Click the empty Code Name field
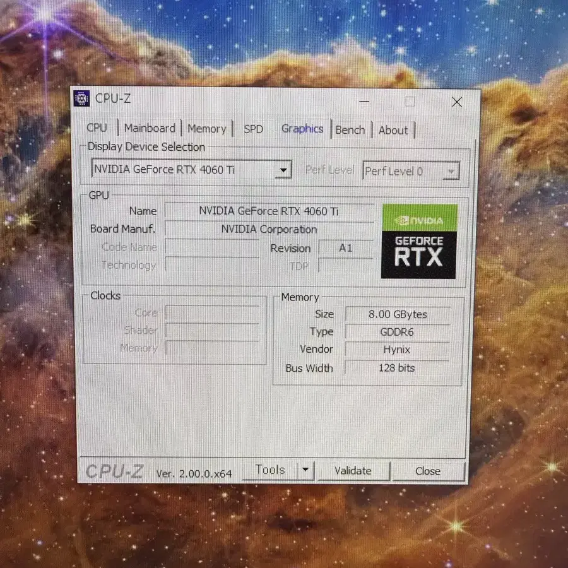Image resolution: width=568 pixels, height=568 pixels. click(x=212, y=247)
